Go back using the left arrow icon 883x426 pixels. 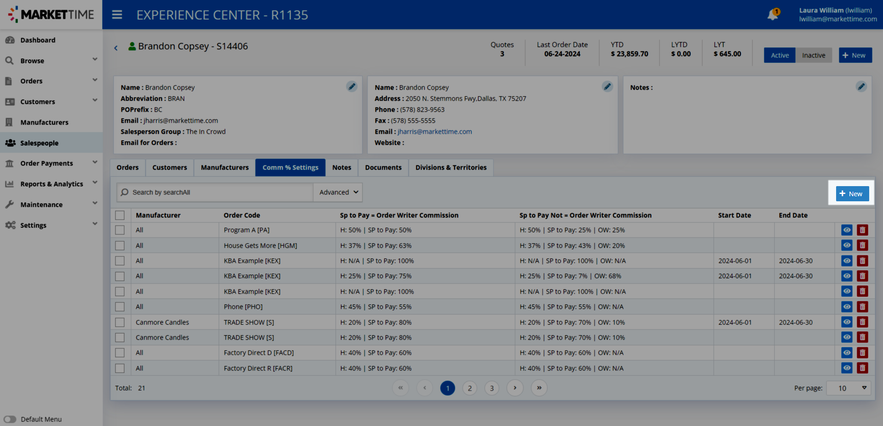116,48
